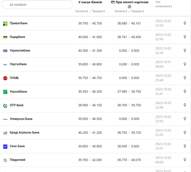Click the Сенс Банк location pin

pos(185,146)
